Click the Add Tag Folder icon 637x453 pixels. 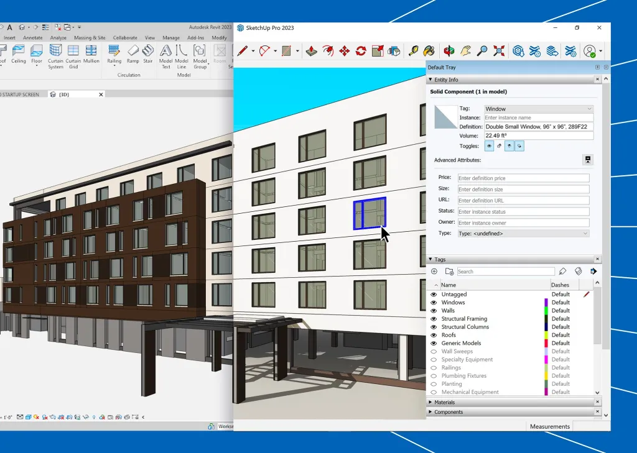tap(449, 272)
